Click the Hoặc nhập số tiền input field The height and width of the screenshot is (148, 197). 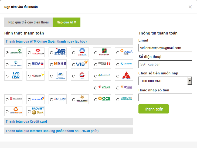coord(165,97)
